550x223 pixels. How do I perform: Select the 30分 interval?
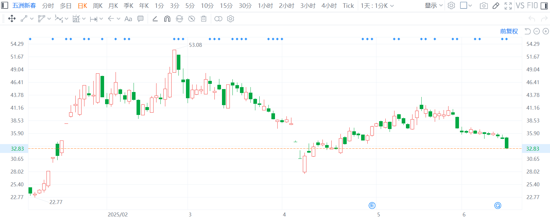pyautogui.click(x=245, y=6)
